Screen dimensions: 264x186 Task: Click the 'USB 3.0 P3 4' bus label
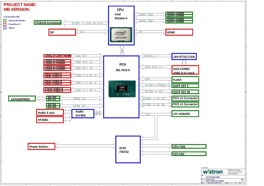click(x=86, y=83)
